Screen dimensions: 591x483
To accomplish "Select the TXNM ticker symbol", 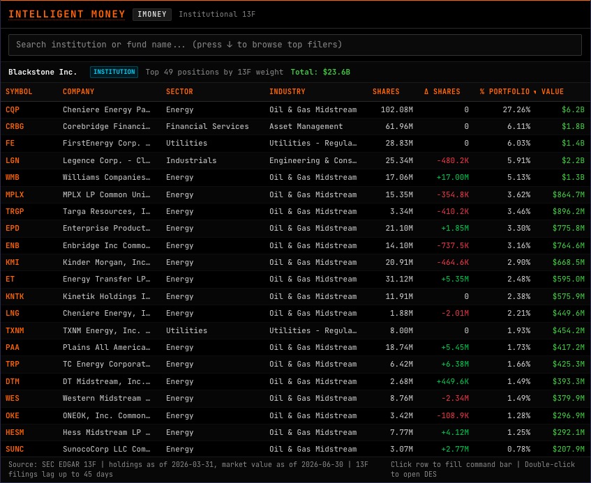I will 15,330.
